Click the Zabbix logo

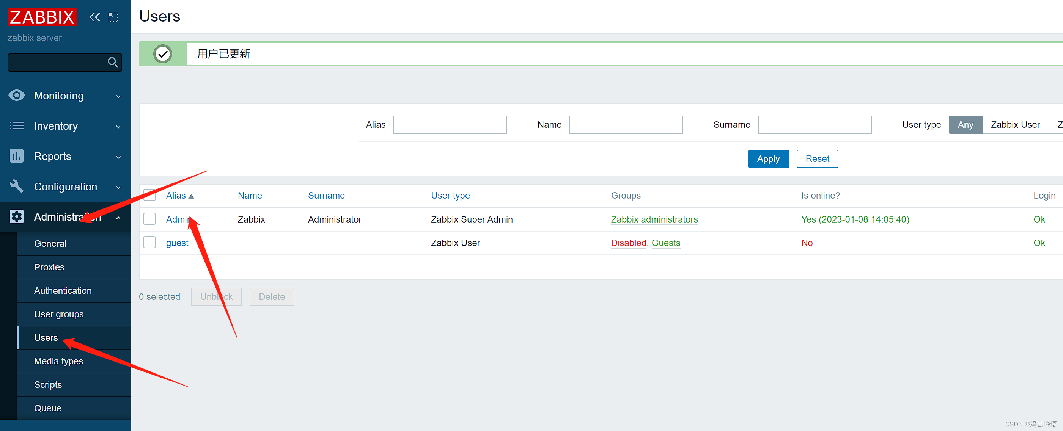point(42,17)
